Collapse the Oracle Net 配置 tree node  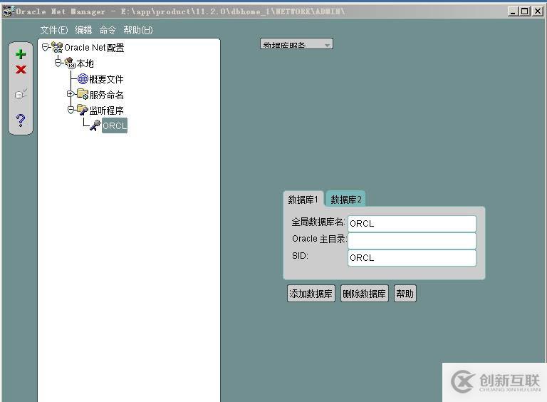[45, 47]
